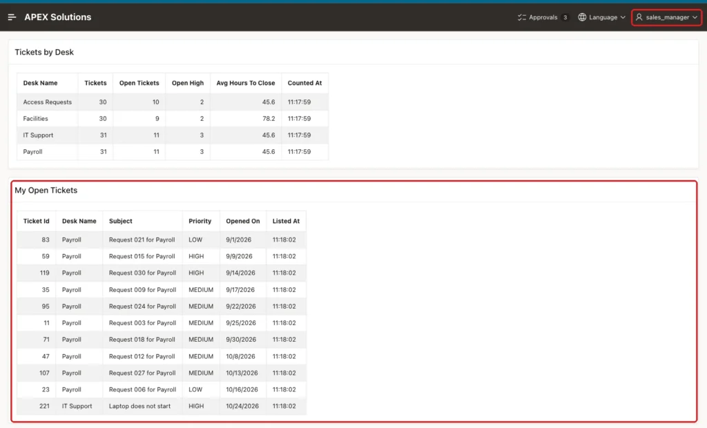The height and width of the screenshot is (428, 707).
Task: Click Laptop does not start subject
Action: [x=139, y=406]
